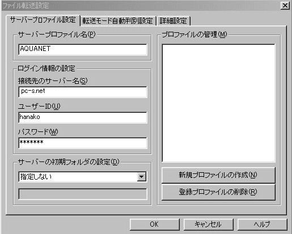Click the サーバープロファイル名(P) label
Viewport: 292px width, 234px height.
57,35
